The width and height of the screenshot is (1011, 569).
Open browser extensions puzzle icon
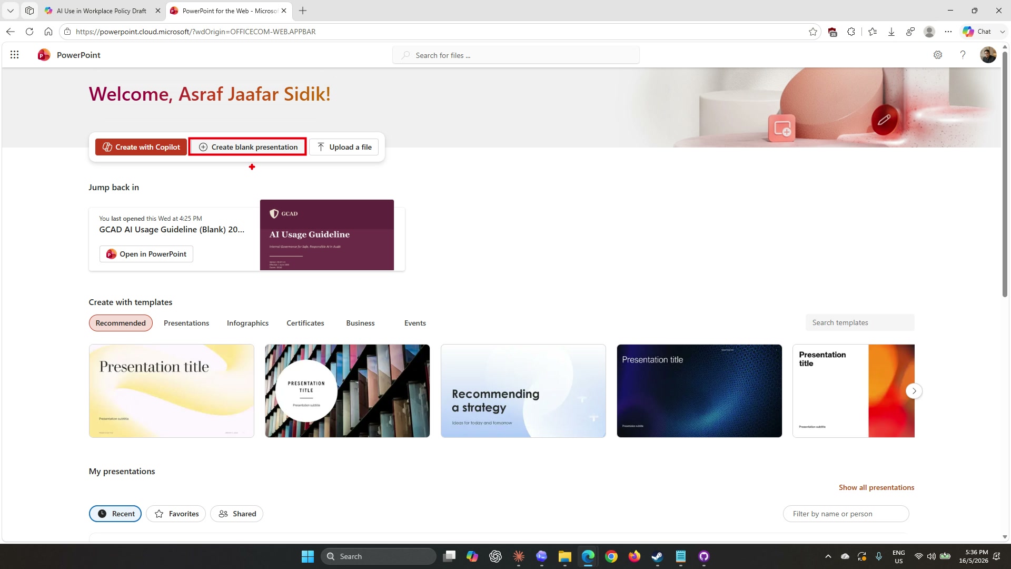click(x=851, y=32)
